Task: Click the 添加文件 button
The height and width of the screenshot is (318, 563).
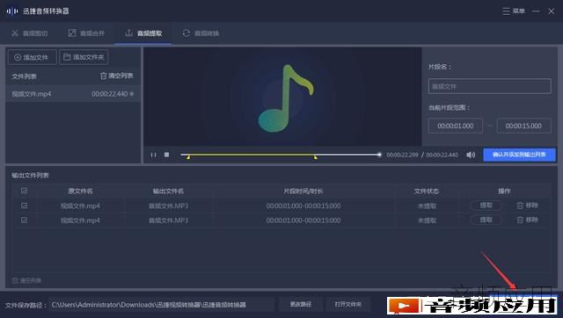Action: click(x=32, y=57)
